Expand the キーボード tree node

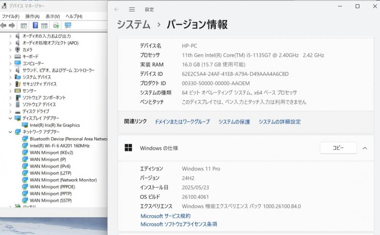pos(10,57)
